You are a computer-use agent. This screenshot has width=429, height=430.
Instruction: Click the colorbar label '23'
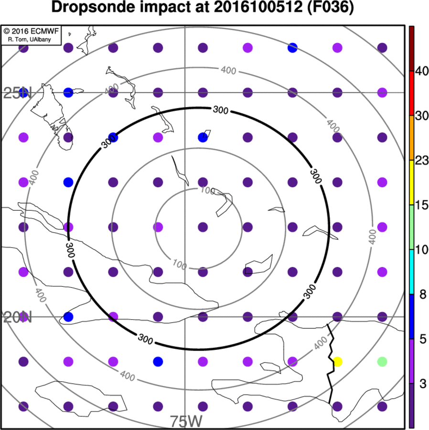click(422, 161)
